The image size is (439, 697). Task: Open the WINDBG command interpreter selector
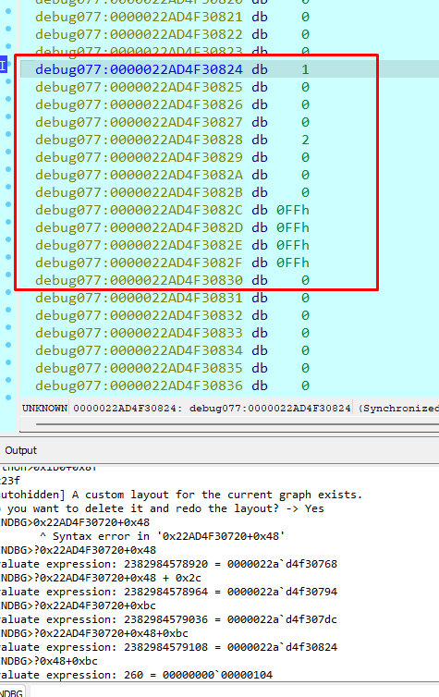(x=12, y=692)
